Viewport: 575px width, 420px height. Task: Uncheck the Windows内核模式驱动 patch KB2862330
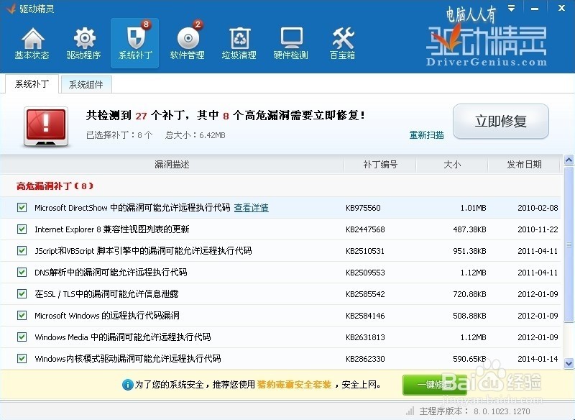click(22, 358)
